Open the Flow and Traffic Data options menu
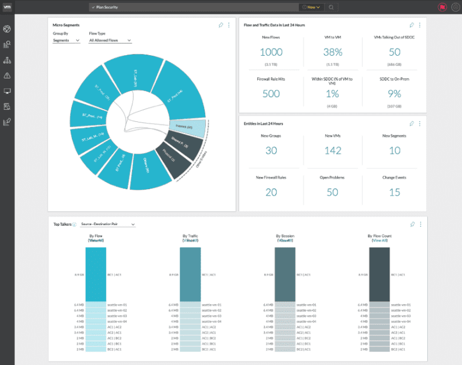Screen dimensions: 462x365 (x=420, y=25)
